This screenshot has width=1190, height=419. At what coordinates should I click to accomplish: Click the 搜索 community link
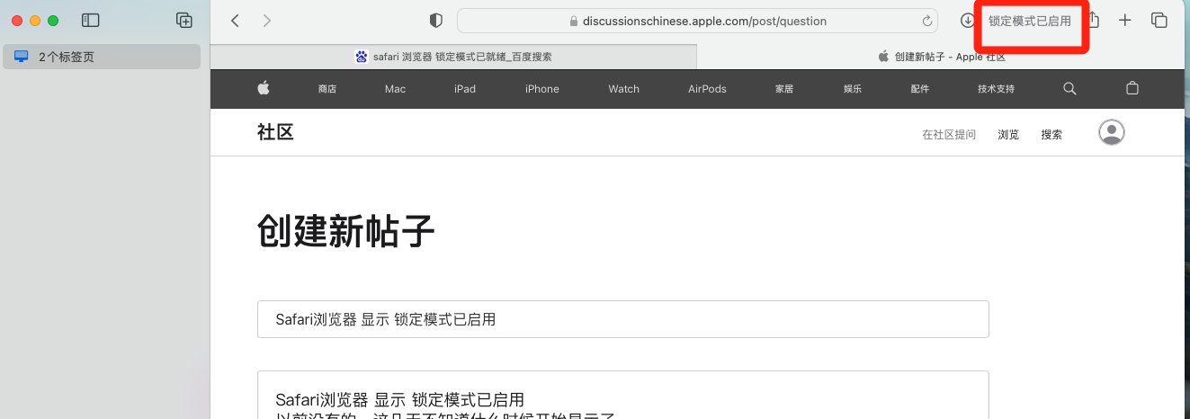(1051, 134)
